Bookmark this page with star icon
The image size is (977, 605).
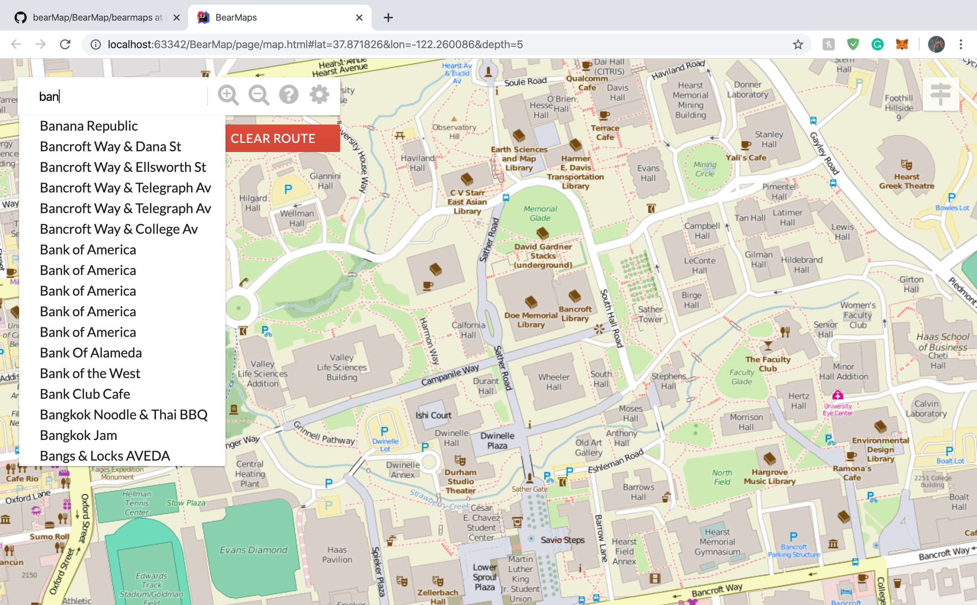coord(798,44)
